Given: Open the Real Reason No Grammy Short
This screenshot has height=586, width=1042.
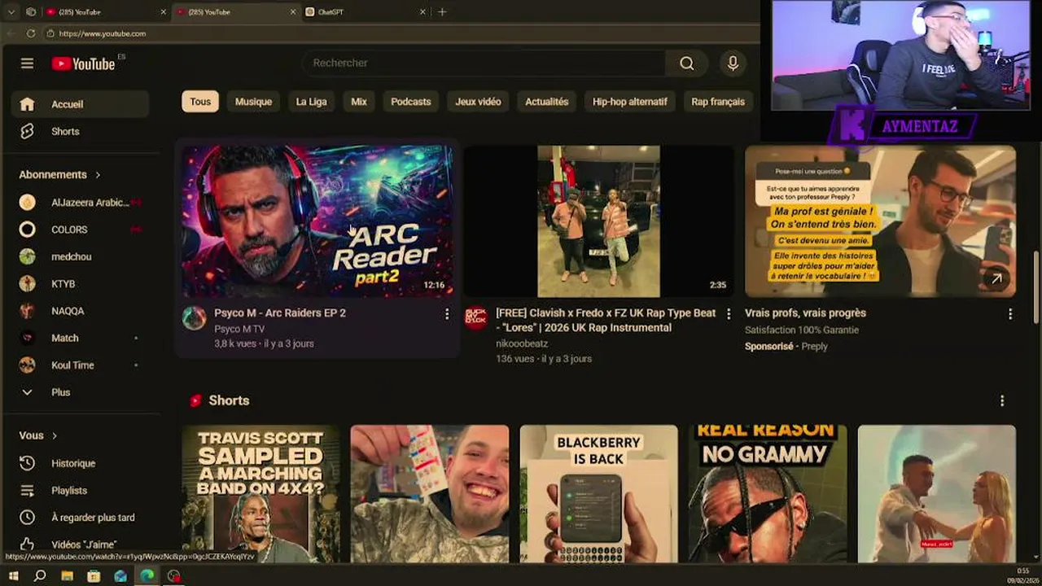Looking at the screenshot, I should pos(768,493).
